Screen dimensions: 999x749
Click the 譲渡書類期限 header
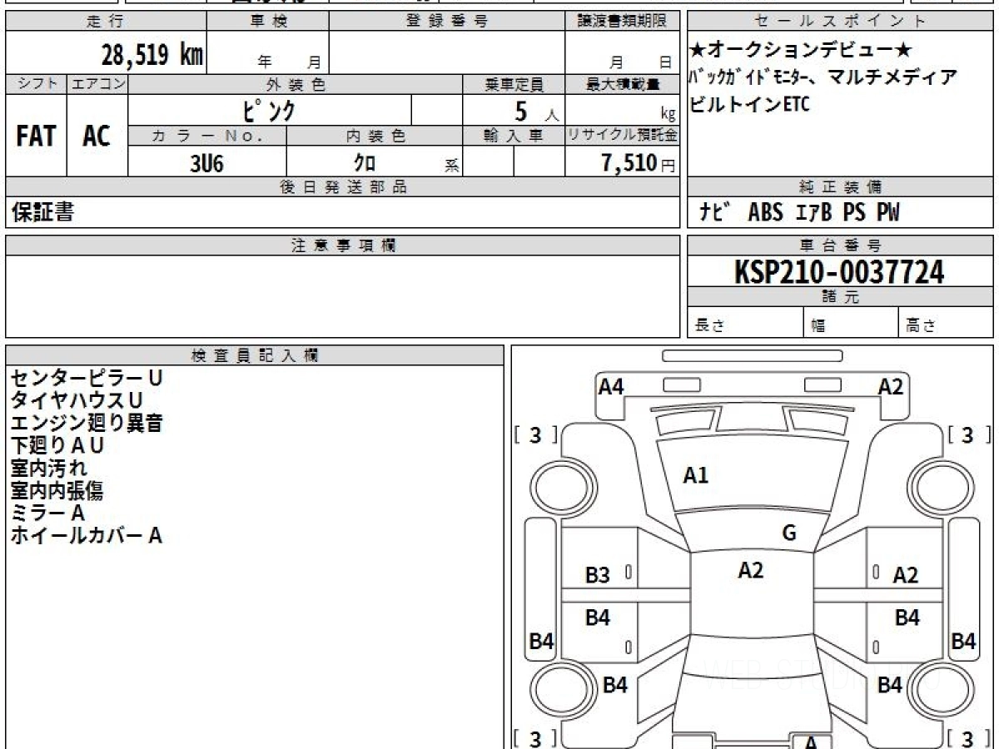[622, 22]
